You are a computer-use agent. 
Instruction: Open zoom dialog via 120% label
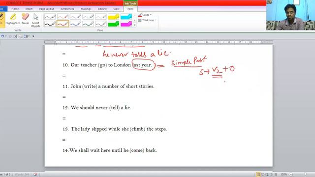(x=283, y=175)
